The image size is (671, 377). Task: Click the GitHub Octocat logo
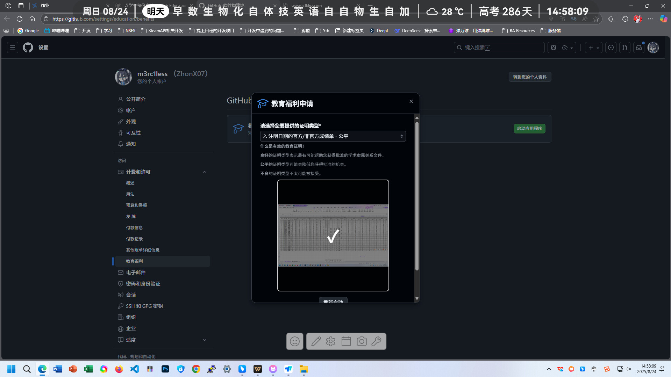[x=28, y=48]
